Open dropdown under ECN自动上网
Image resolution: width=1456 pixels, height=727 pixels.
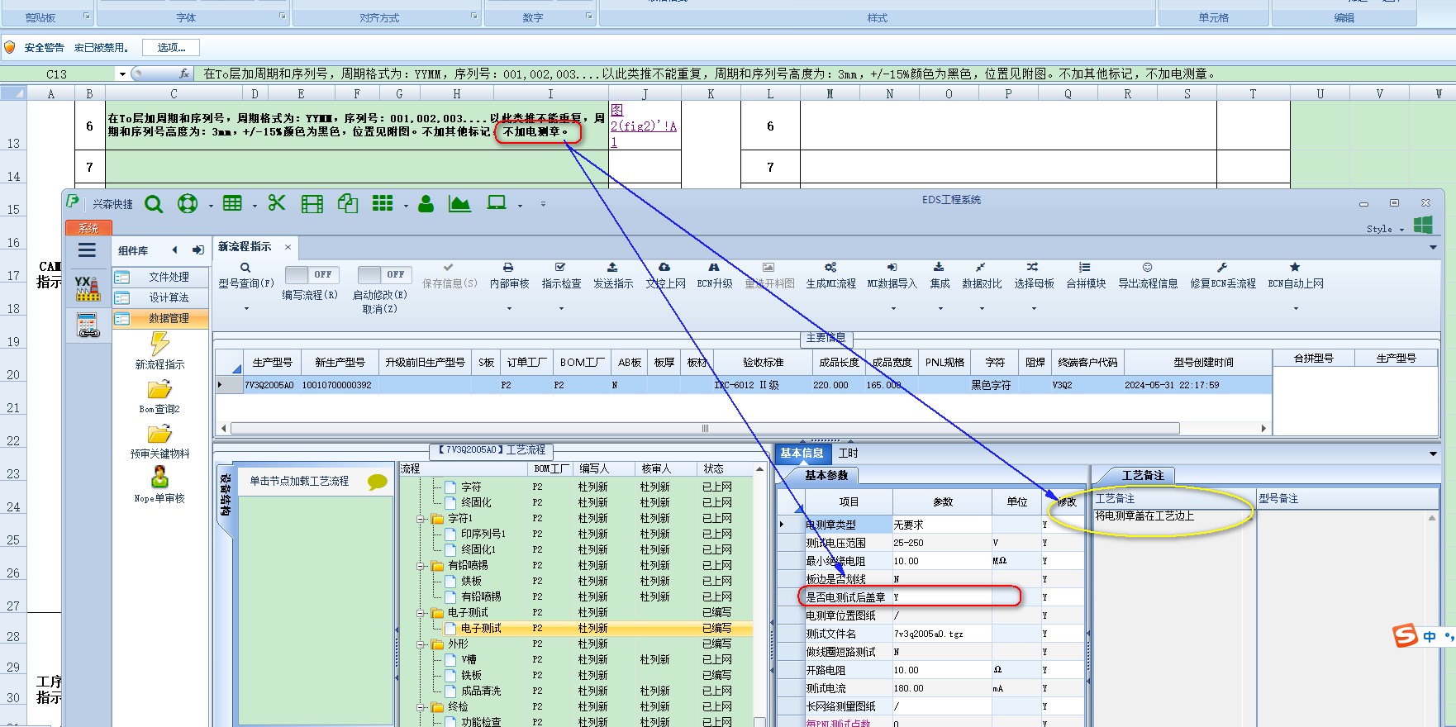[1296, 309]
